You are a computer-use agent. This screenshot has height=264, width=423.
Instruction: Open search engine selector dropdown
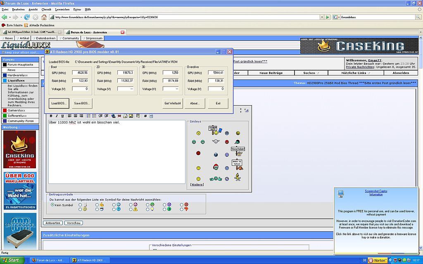pos(336,17)
